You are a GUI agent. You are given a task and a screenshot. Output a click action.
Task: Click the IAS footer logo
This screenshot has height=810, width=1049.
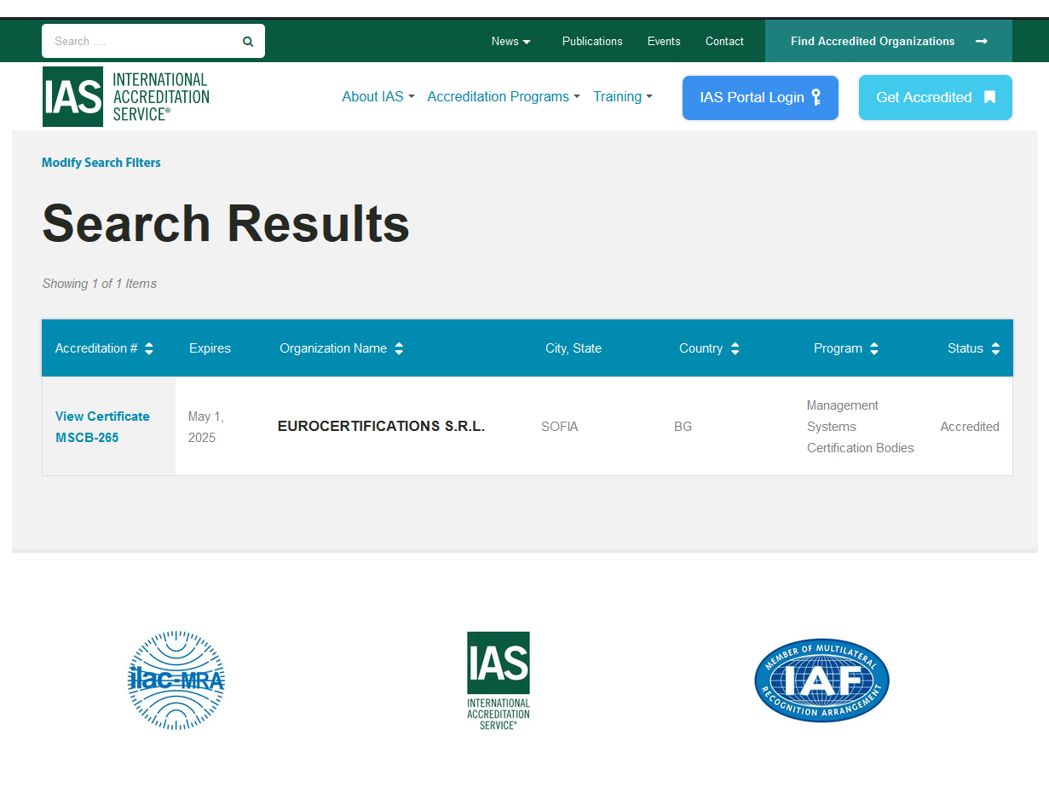coord(499,681)
